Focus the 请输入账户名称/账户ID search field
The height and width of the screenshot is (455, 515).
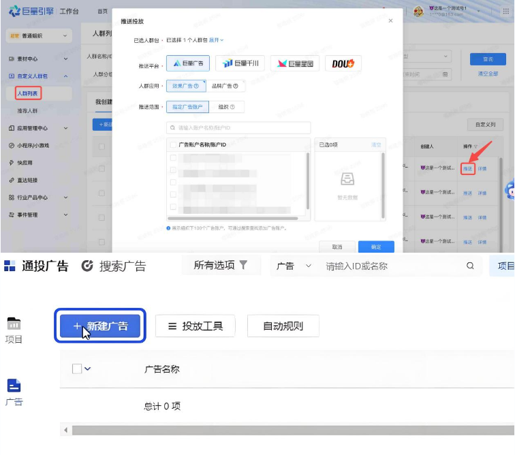pyautogui.click(x=238, y=128)
